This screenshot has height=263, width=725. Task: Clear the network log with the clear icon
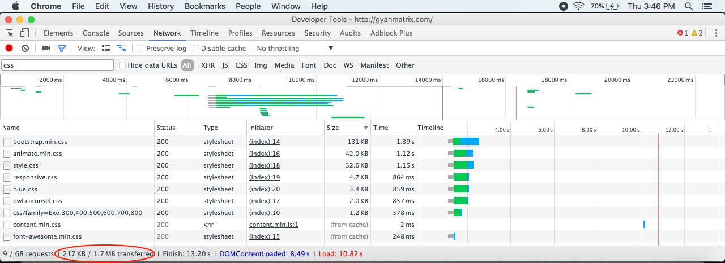click(x=25, y=49)
